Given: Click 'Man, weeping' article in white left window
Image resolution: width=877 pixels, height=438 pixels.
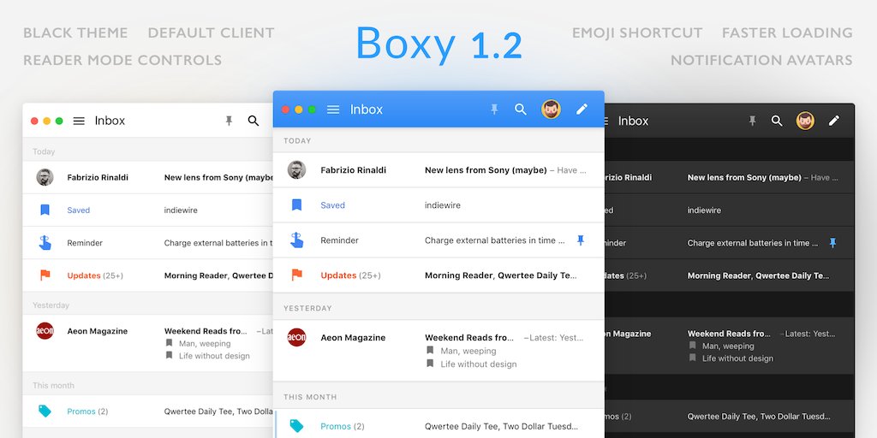Looking at the screenshot, I should tap(205, 344).
